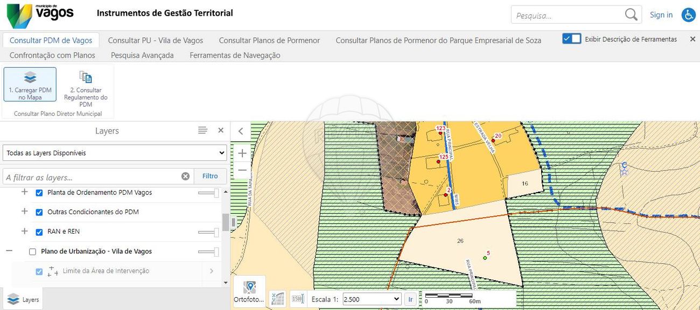Toggle Exibir Descrição de Ferramentas switch
Image resolution: width=700 pixels, height=310 pixels.
point(571,39)
